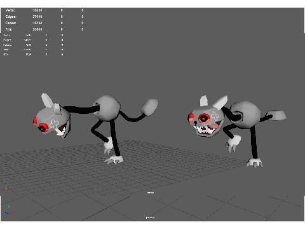Click the Edges count in the top HUD

[37, 17]
